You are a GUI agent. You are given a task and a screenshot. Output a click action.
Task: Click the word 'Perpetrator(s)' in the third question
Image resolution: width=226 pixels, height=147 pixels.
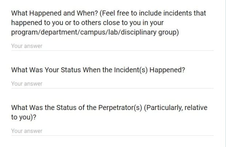tap(120, 108)
